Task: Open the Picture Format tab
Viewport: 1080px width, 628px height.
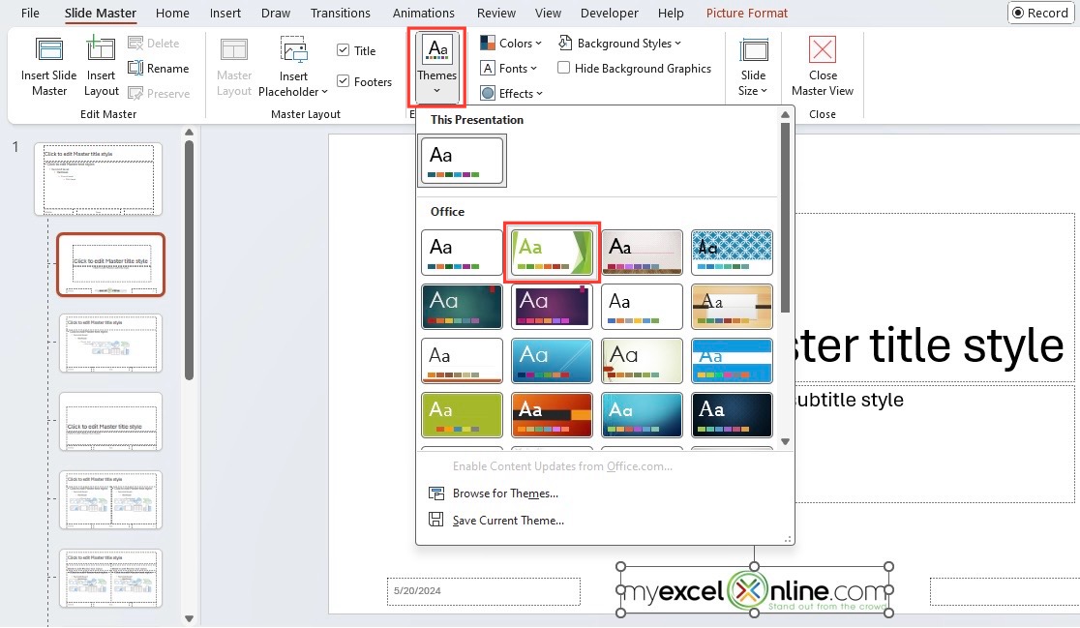Action: tap(747, 14)
